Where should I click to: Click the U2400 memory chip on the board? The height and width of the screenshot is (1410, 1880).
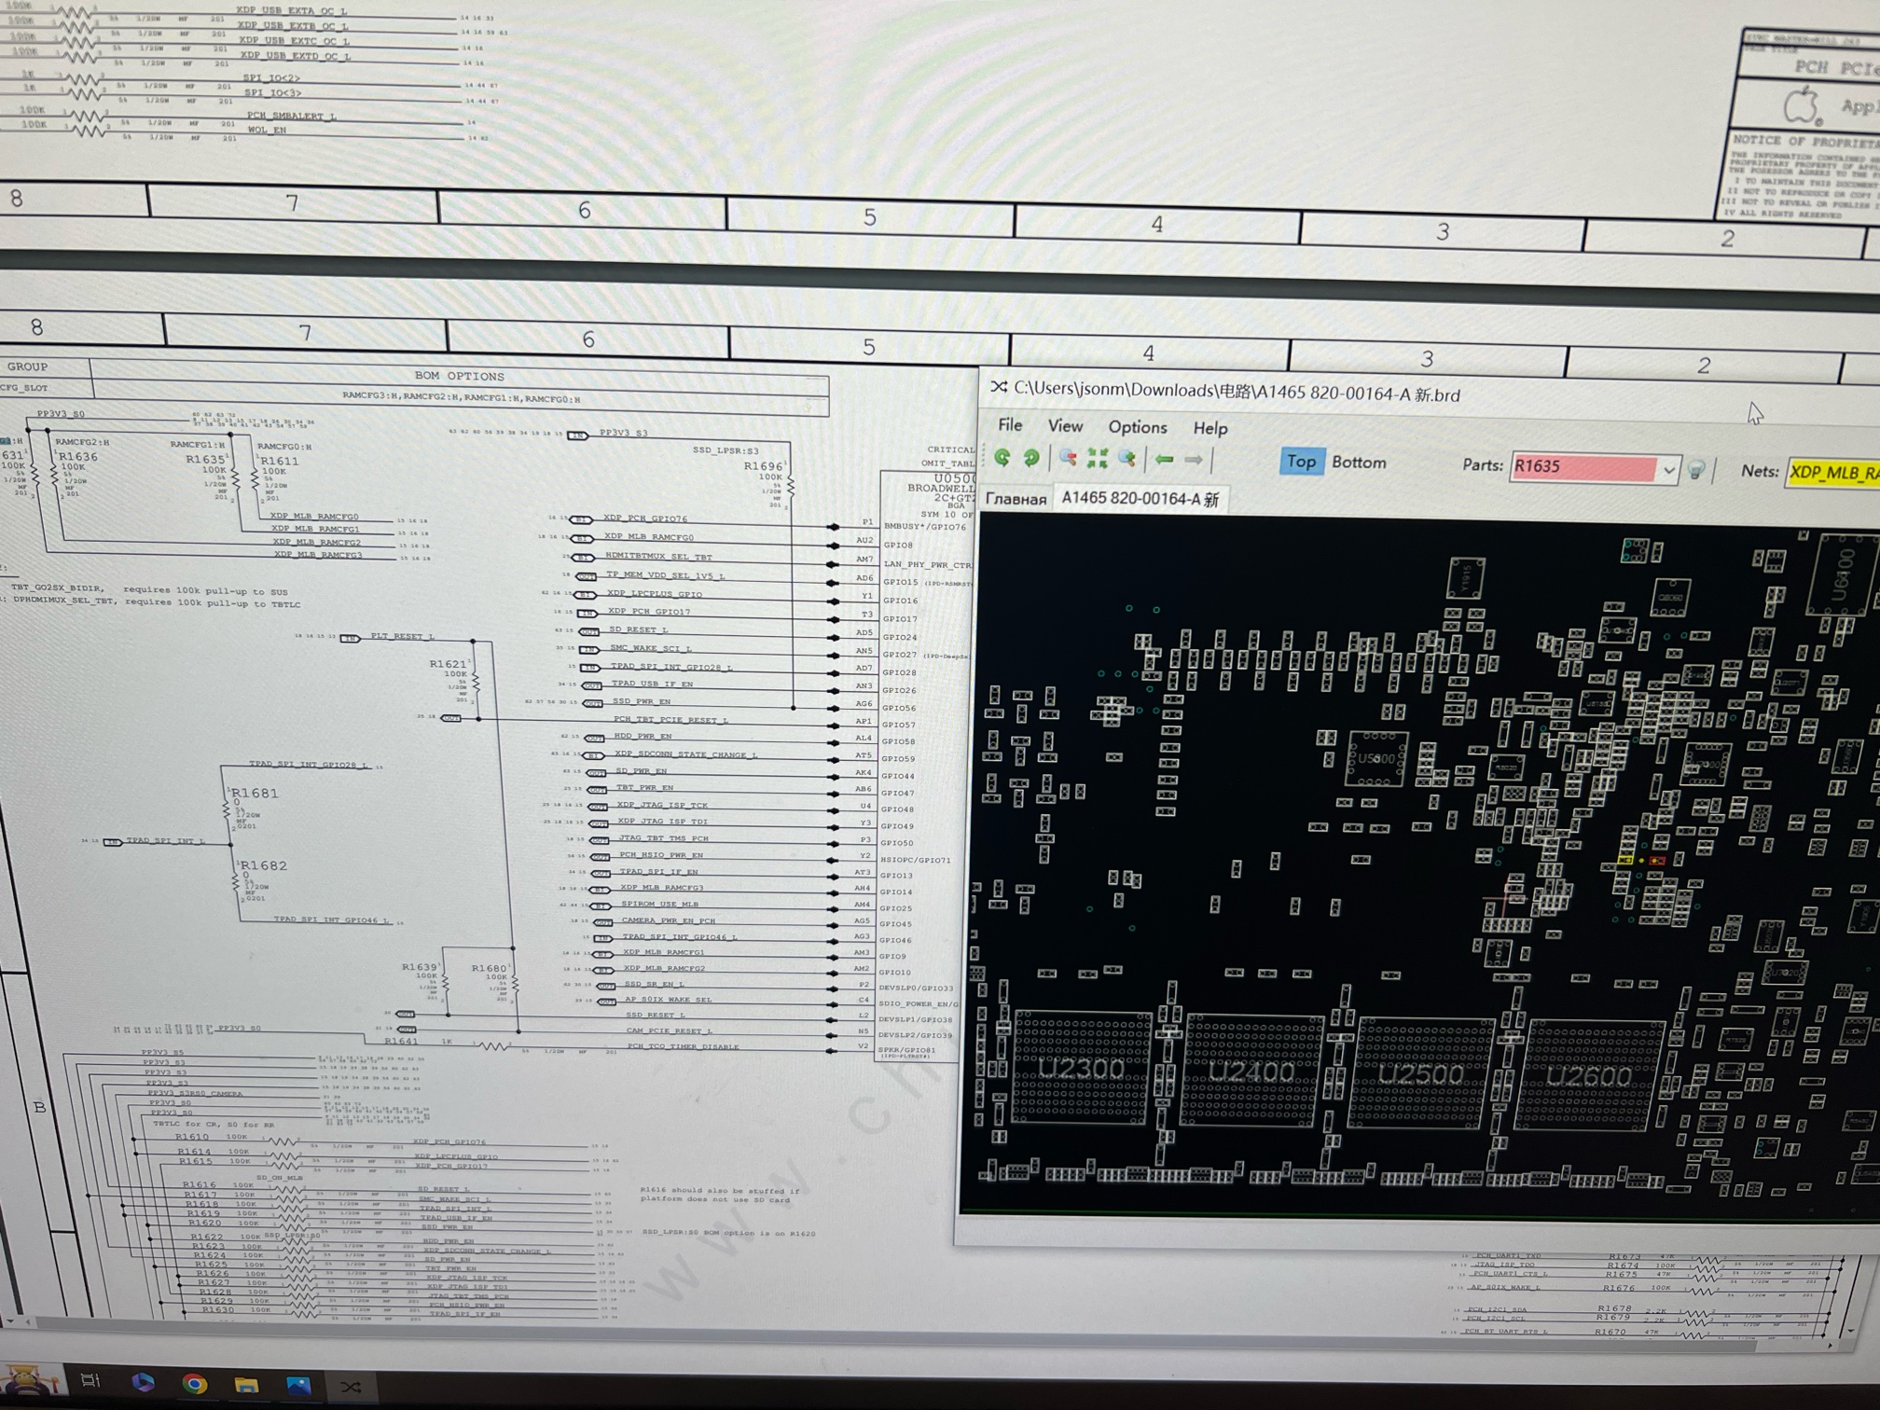(x=1252, y=1071)
